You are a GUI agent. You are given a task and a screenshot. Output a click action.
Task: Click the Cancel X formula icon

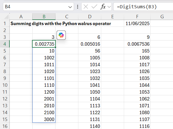[85, 7]
